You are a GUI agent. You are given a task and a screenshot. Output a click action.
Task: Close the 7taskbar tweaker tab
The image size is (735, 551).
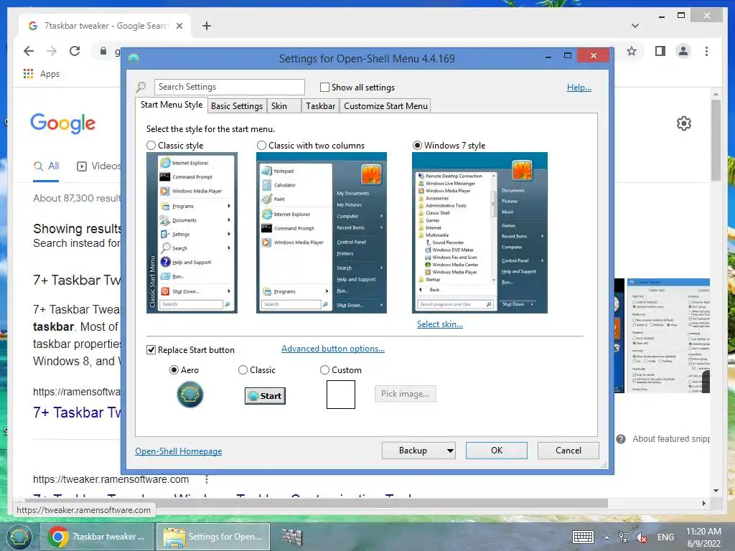pos(179,26)
